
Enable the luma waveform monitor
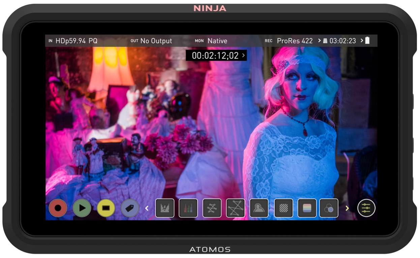click(x=165, y=208)
